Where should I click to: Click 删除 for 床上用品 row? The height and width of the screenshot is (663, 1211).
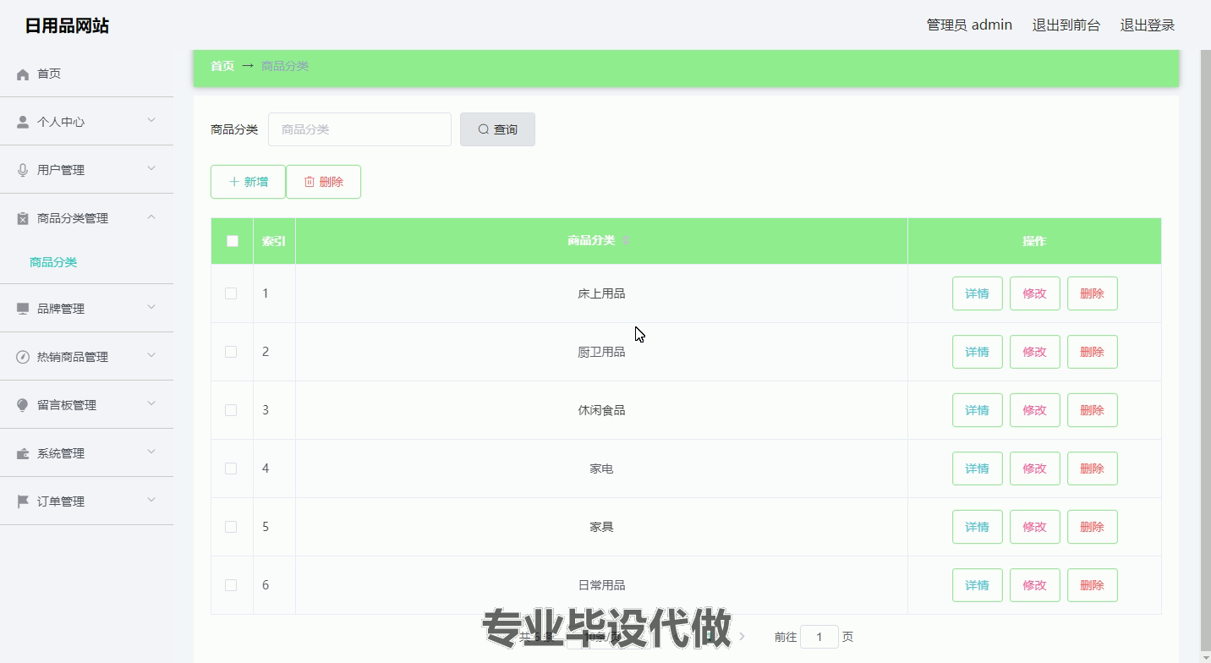pos(1093,293)
